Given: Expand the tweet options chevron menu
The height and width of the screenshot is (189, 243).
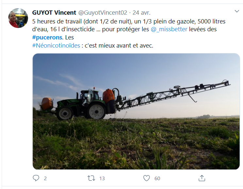Looking at the screenshot, I should 237,11.
